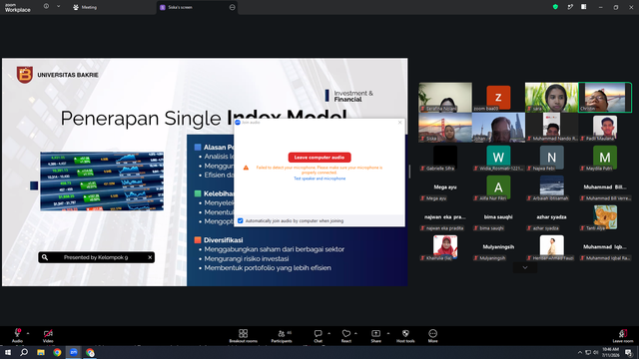
Task: Select Maydila Putri participant tile
Action: click(605, 158)
